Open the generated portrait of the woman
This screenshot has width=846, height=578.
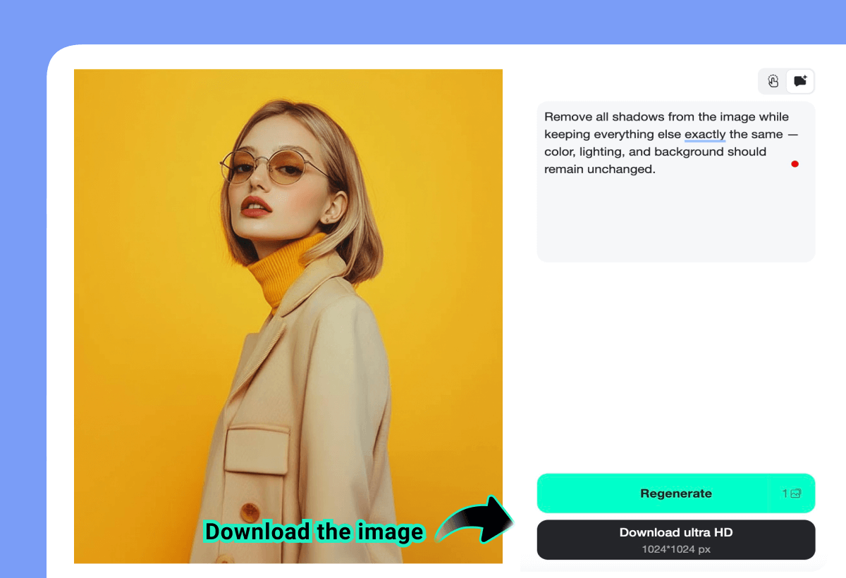point(288,315)
